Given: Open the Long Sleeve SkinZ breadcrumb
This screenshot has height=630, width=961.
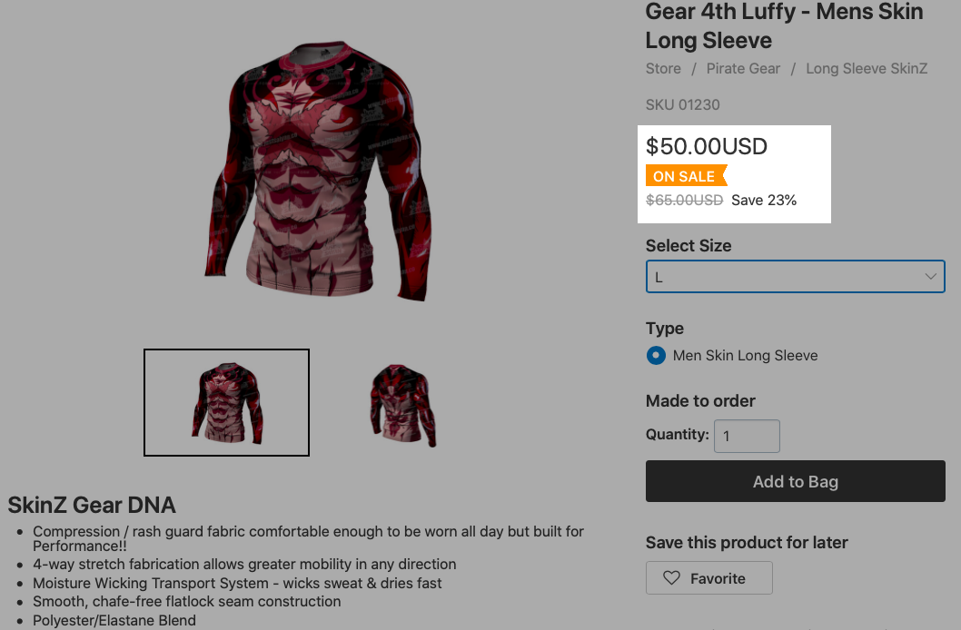Looking at the screenshot, I should pos(866,68).
